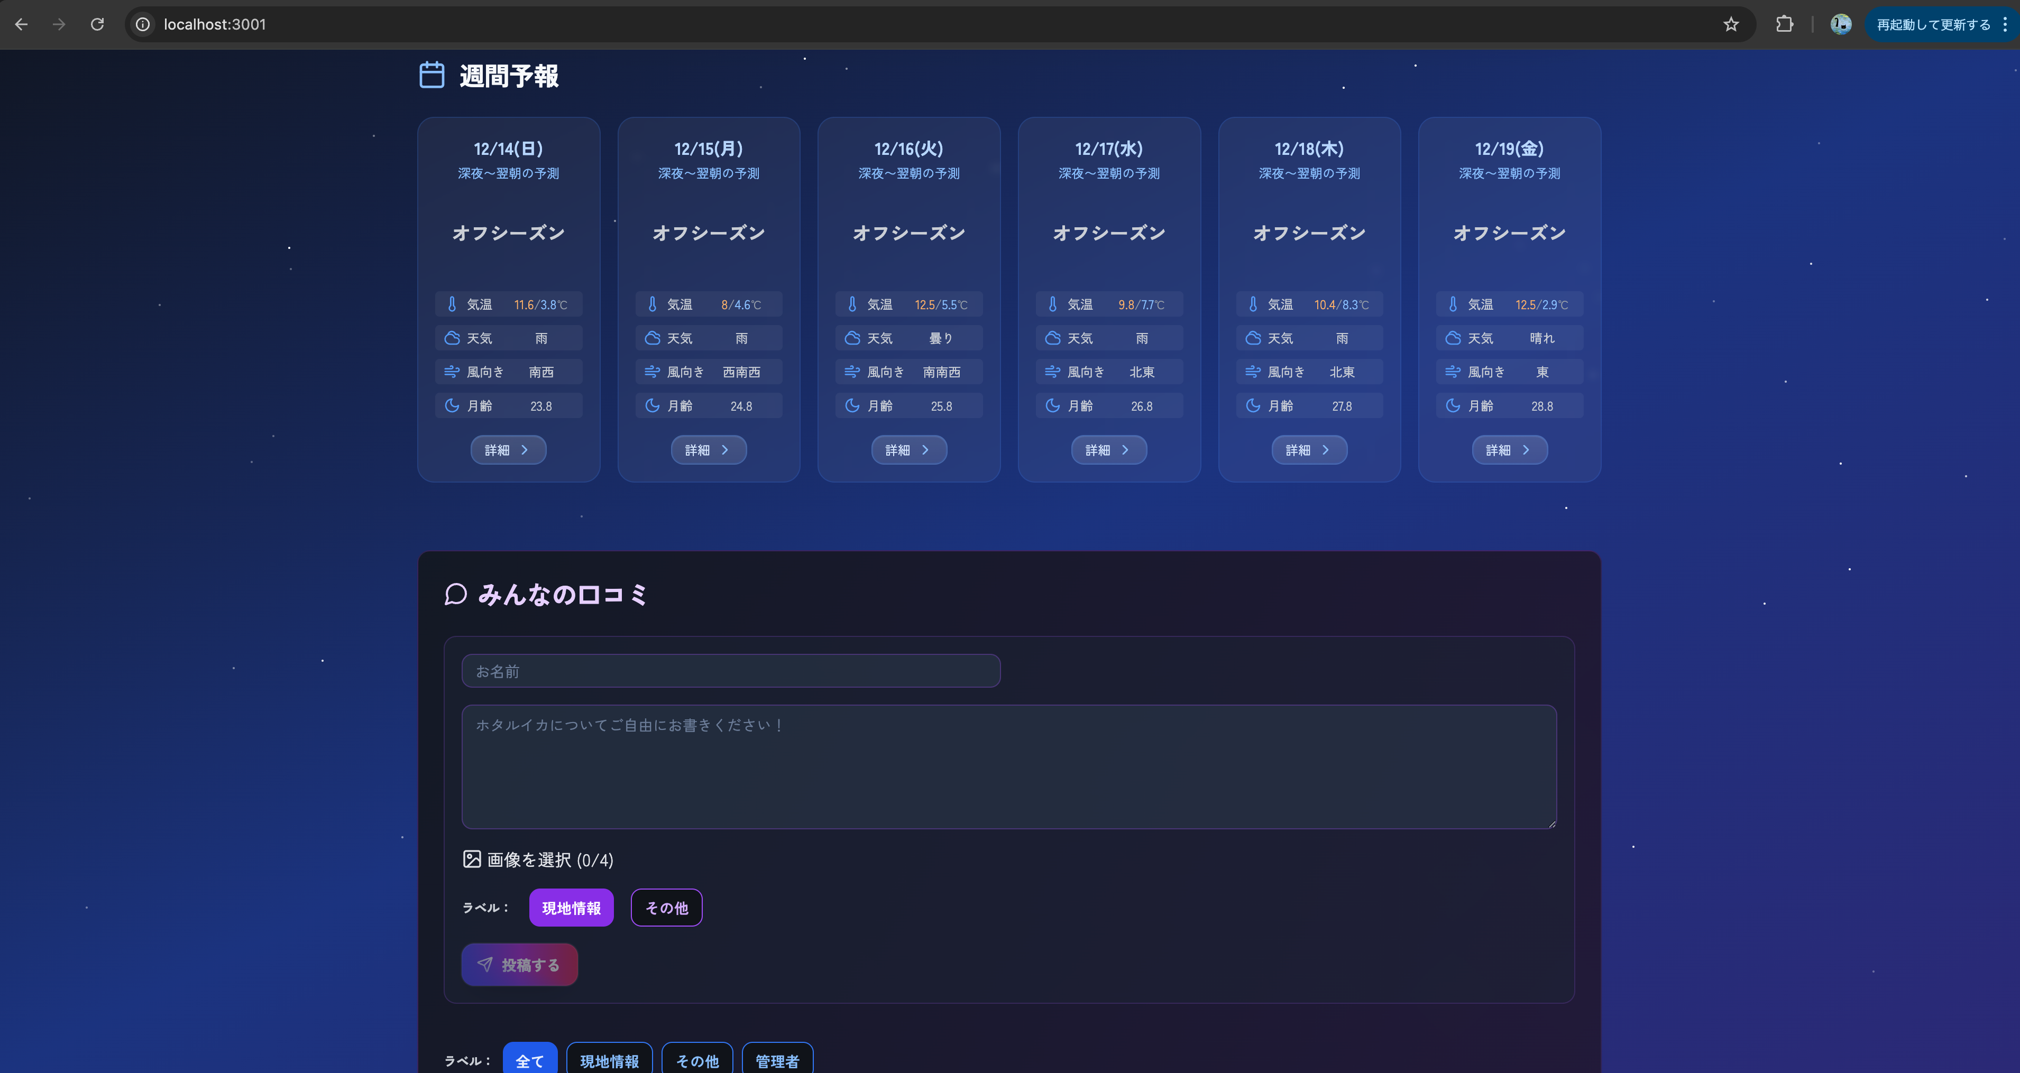The image size is (2020, 1073).
Task: Select the その他 label for new post
Action: pyautogui.click(x=666, y=908)
